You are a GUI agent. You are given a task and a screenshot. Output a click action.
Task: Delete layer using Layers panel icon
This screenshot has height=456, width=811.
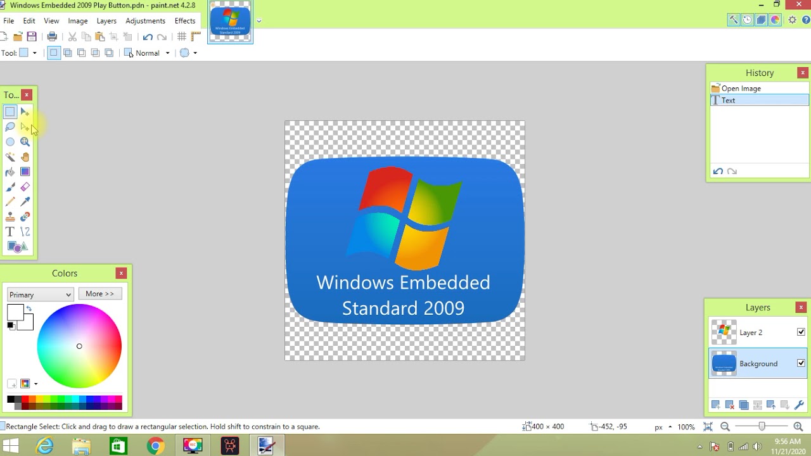729,405
